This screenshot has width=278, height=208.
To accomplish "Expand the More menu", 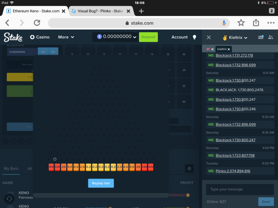I will (66, 37).
